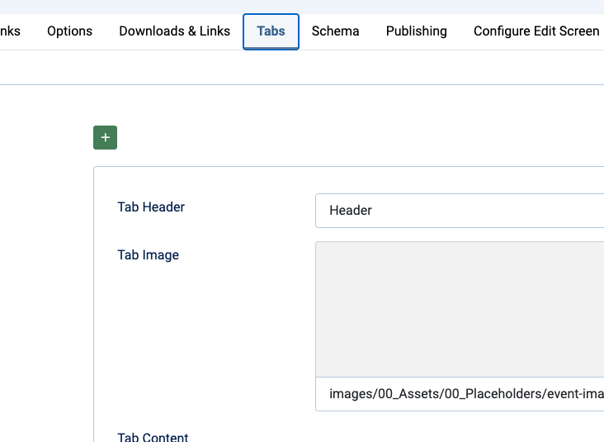Go to the Schema tab
The image size is (604, 442).
tap(335, 31)
